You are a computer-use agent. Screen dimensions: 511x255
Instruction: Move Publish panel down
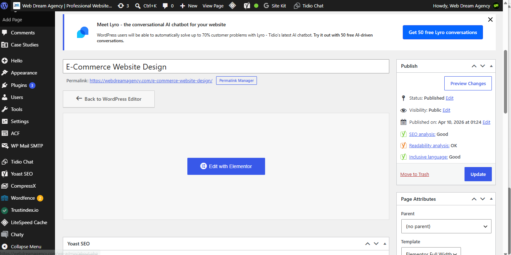point(483,66)
